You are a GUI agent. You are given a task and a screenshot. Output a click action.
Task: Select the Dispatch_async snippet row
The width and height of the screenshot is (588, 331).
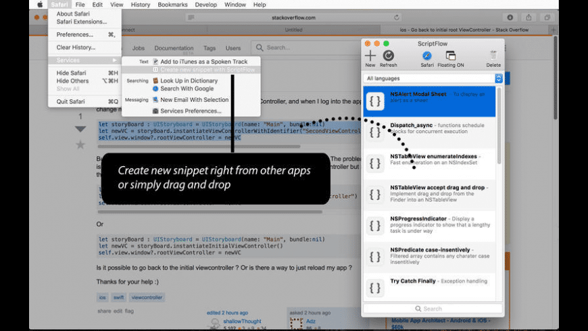point(429,132)
